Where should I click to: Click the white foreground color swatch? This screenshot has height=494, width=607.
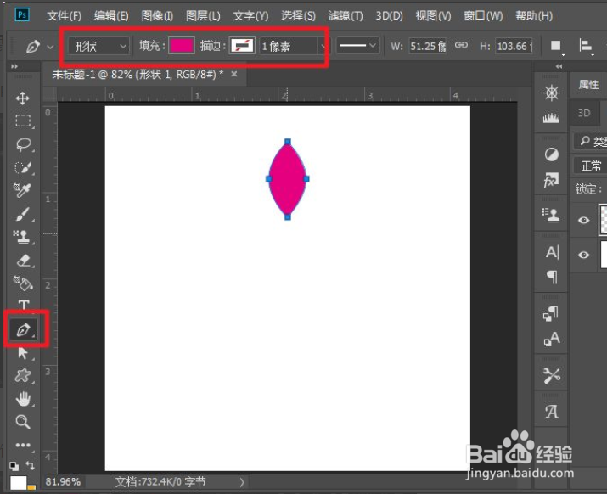click(18, 483)
